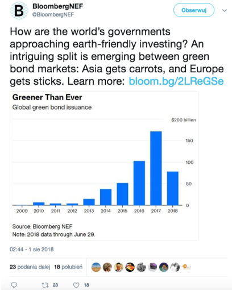Viewport: 232px width, 290px height.
Task: Open the black-framed colorful liker avatar
Action: (130, 267)
